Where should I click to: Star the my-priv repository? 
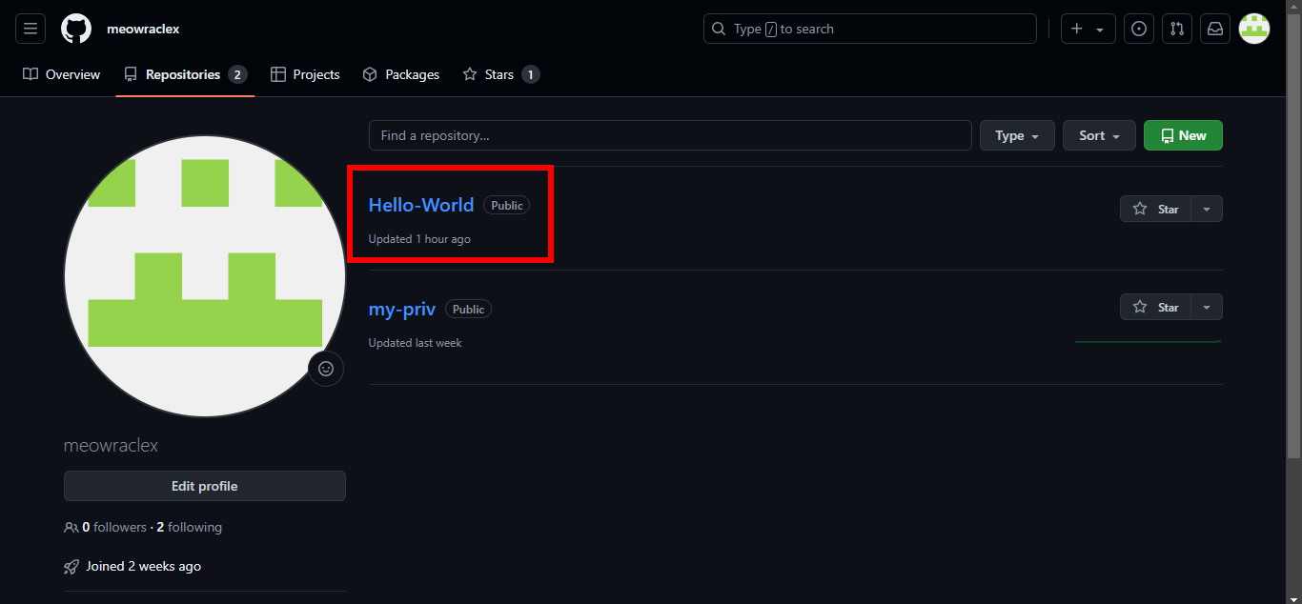(x=1155, y=307)
